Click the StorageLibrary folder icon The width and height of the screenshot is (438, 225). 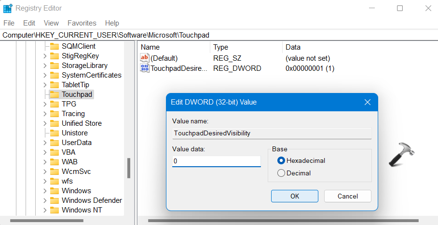(54, 66)
